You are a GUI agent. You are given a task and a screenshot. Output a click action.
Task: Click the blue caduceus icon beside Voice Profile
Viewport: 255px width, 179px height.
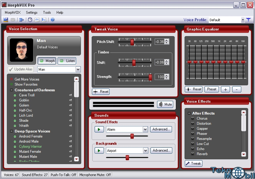click(x=248, y=20)
